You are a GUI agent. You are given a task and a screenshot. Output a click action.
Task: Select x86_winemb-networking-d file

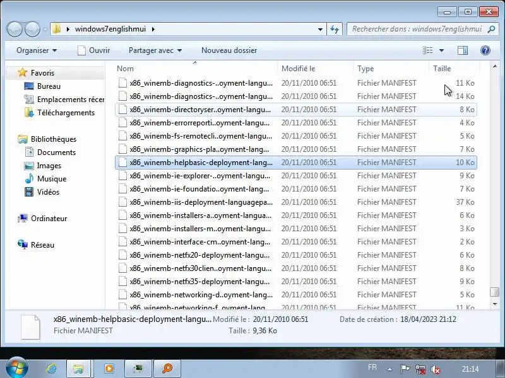click(295, 295)
